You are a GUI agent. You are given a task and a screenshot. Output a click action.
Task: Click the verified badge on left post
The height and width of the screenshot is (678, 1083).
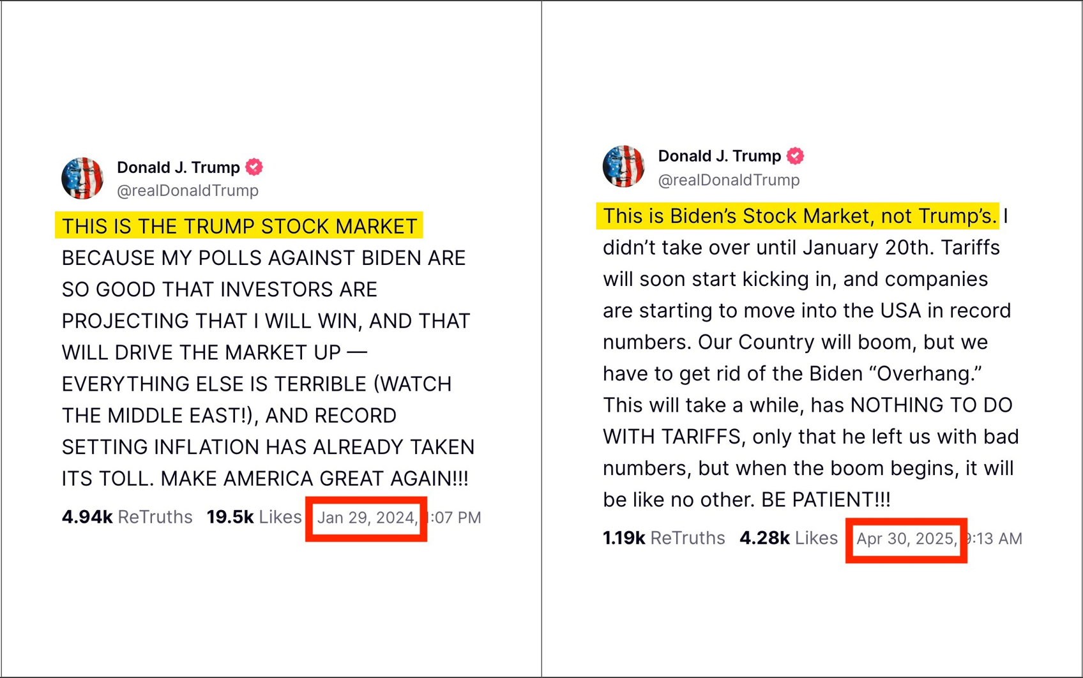click(254, 167)
